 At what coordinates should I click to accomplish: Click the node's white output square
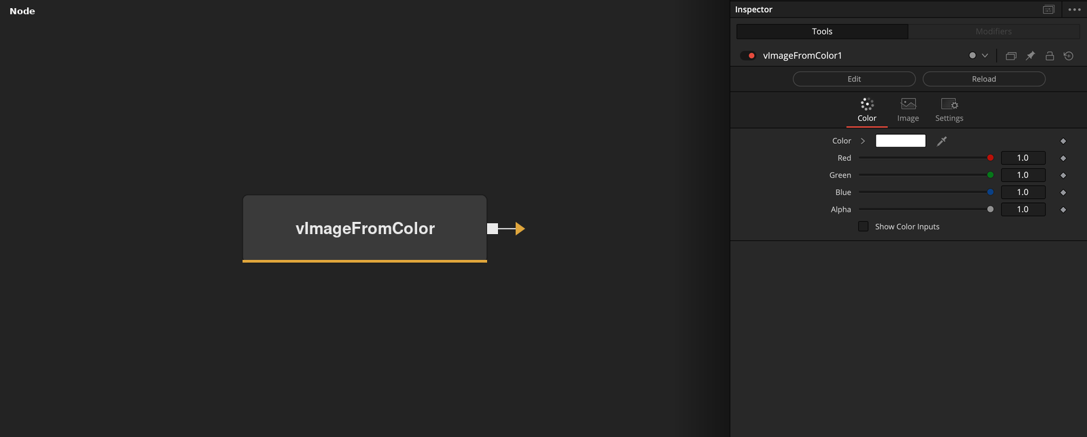tap(493, 229)
